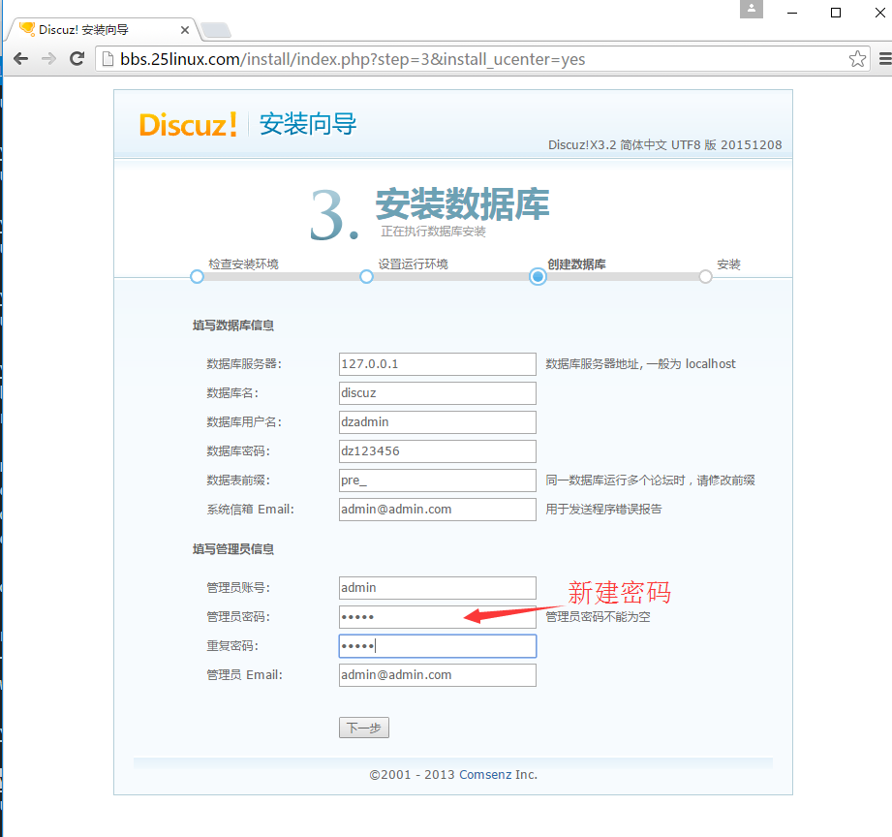Click the 设置运行环境 step marker

click(x=366, y=277)
